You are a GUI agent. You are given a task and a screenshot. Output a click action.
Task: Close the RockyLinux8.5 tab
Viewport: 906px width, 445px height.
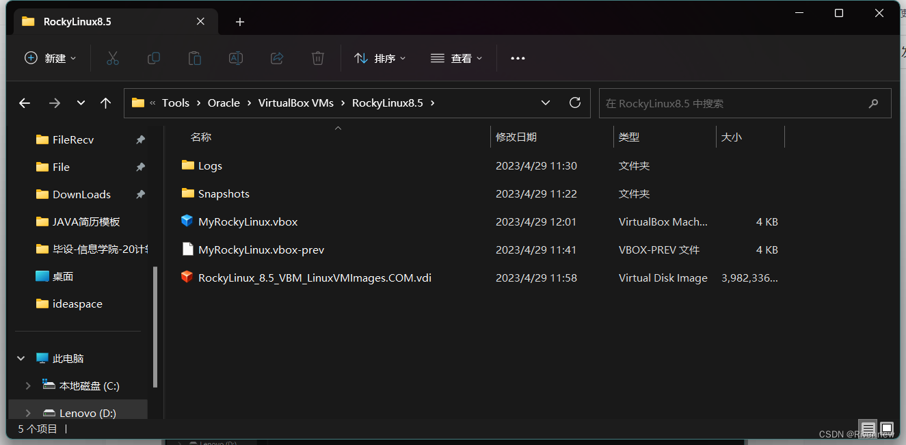200,21
